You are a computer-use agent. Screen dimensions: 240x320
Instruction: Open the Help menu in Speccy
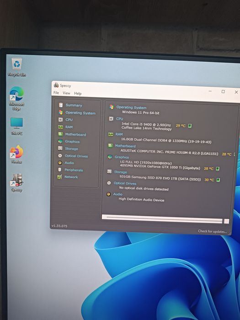pos(78,93)
